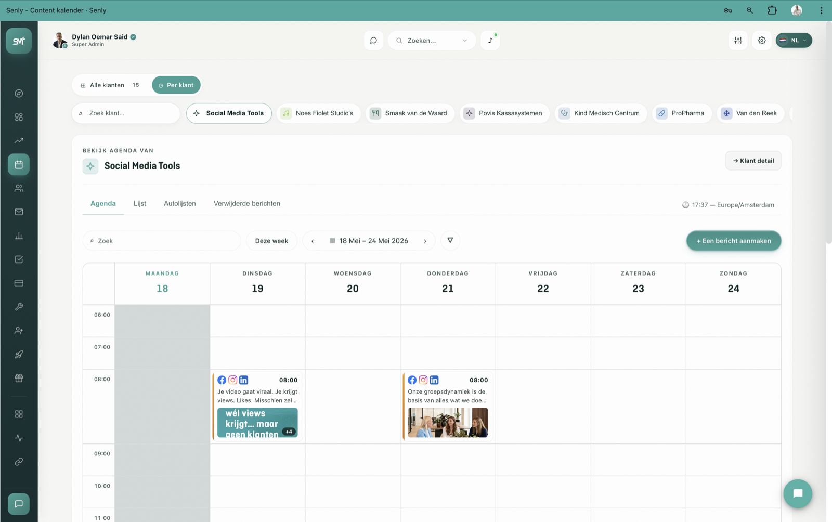Click the browser password key icon
This screenshot has height=522, width=832.
pos(728,10)
